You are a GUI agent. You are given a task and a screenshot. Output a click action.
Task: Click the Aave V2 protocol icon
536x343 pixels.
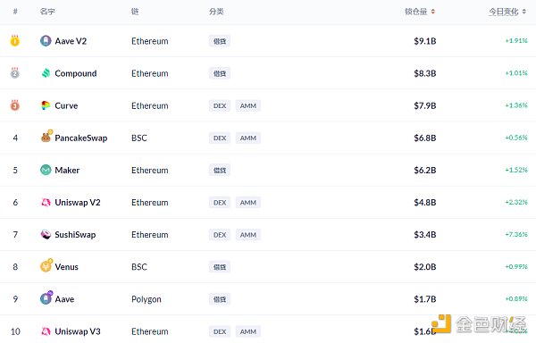[46, 41]
